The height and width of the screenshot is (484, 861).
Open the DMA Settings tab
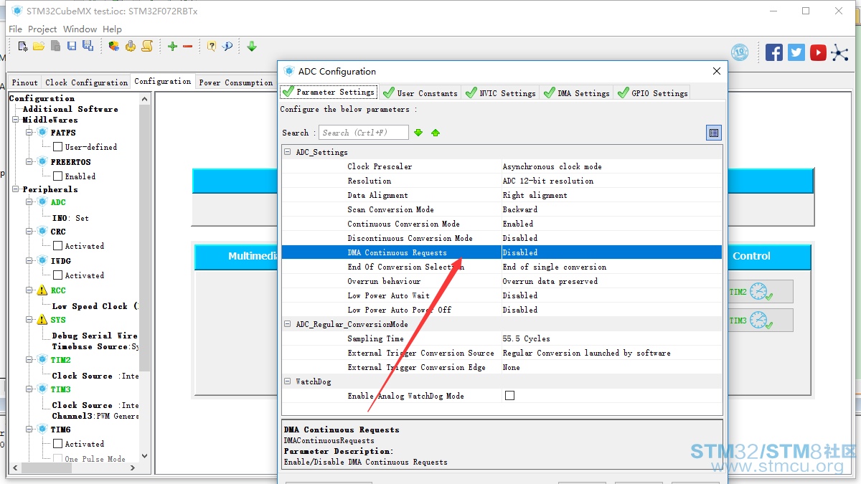[576, 92]
